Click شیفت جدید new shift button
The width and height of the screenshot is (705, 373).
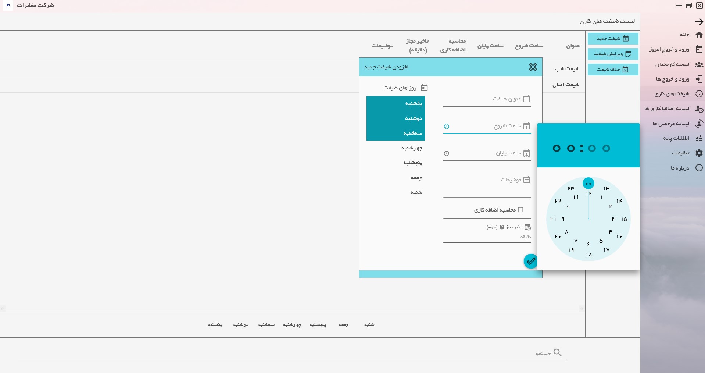[x=613, y=39]
